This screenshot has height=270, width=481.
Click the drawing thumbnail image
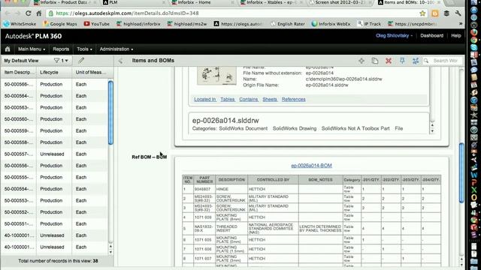coord(217,75)
